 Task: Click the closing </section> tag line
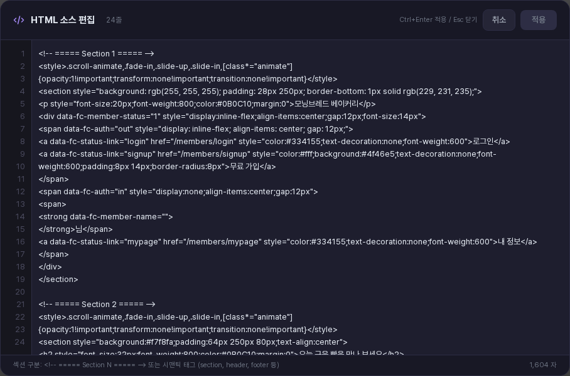point(58,279)
